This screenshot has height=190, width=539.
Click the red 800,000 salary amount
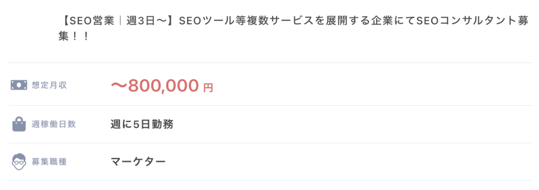pyautogui.click(x=164, y=86)
